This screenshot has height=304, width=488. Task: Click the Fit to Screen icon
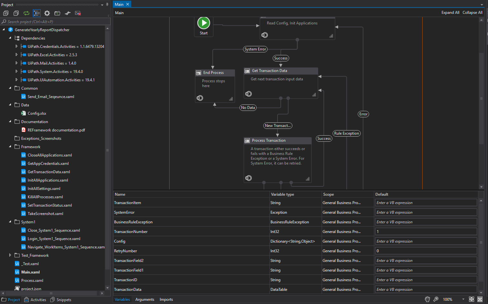[472, 299]
